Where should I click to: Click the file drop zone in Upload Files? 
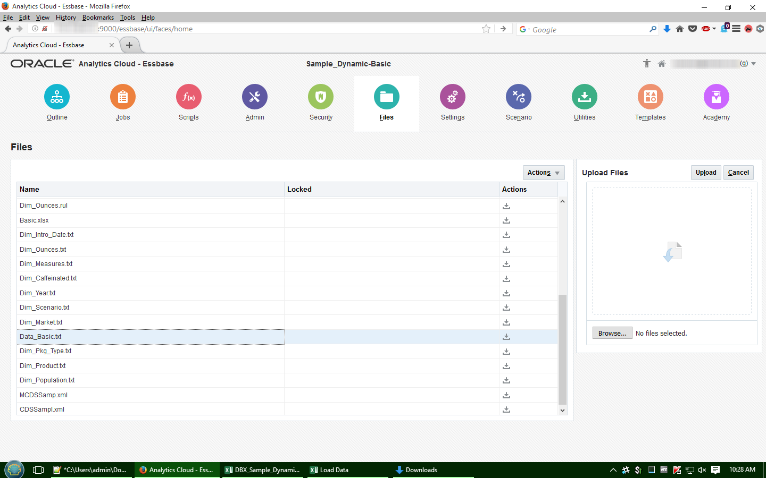(x=672, y=251)
